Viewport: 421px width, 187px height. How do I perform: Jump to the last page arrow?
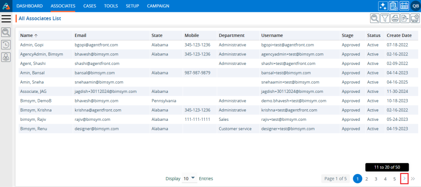tap(413, 179)
